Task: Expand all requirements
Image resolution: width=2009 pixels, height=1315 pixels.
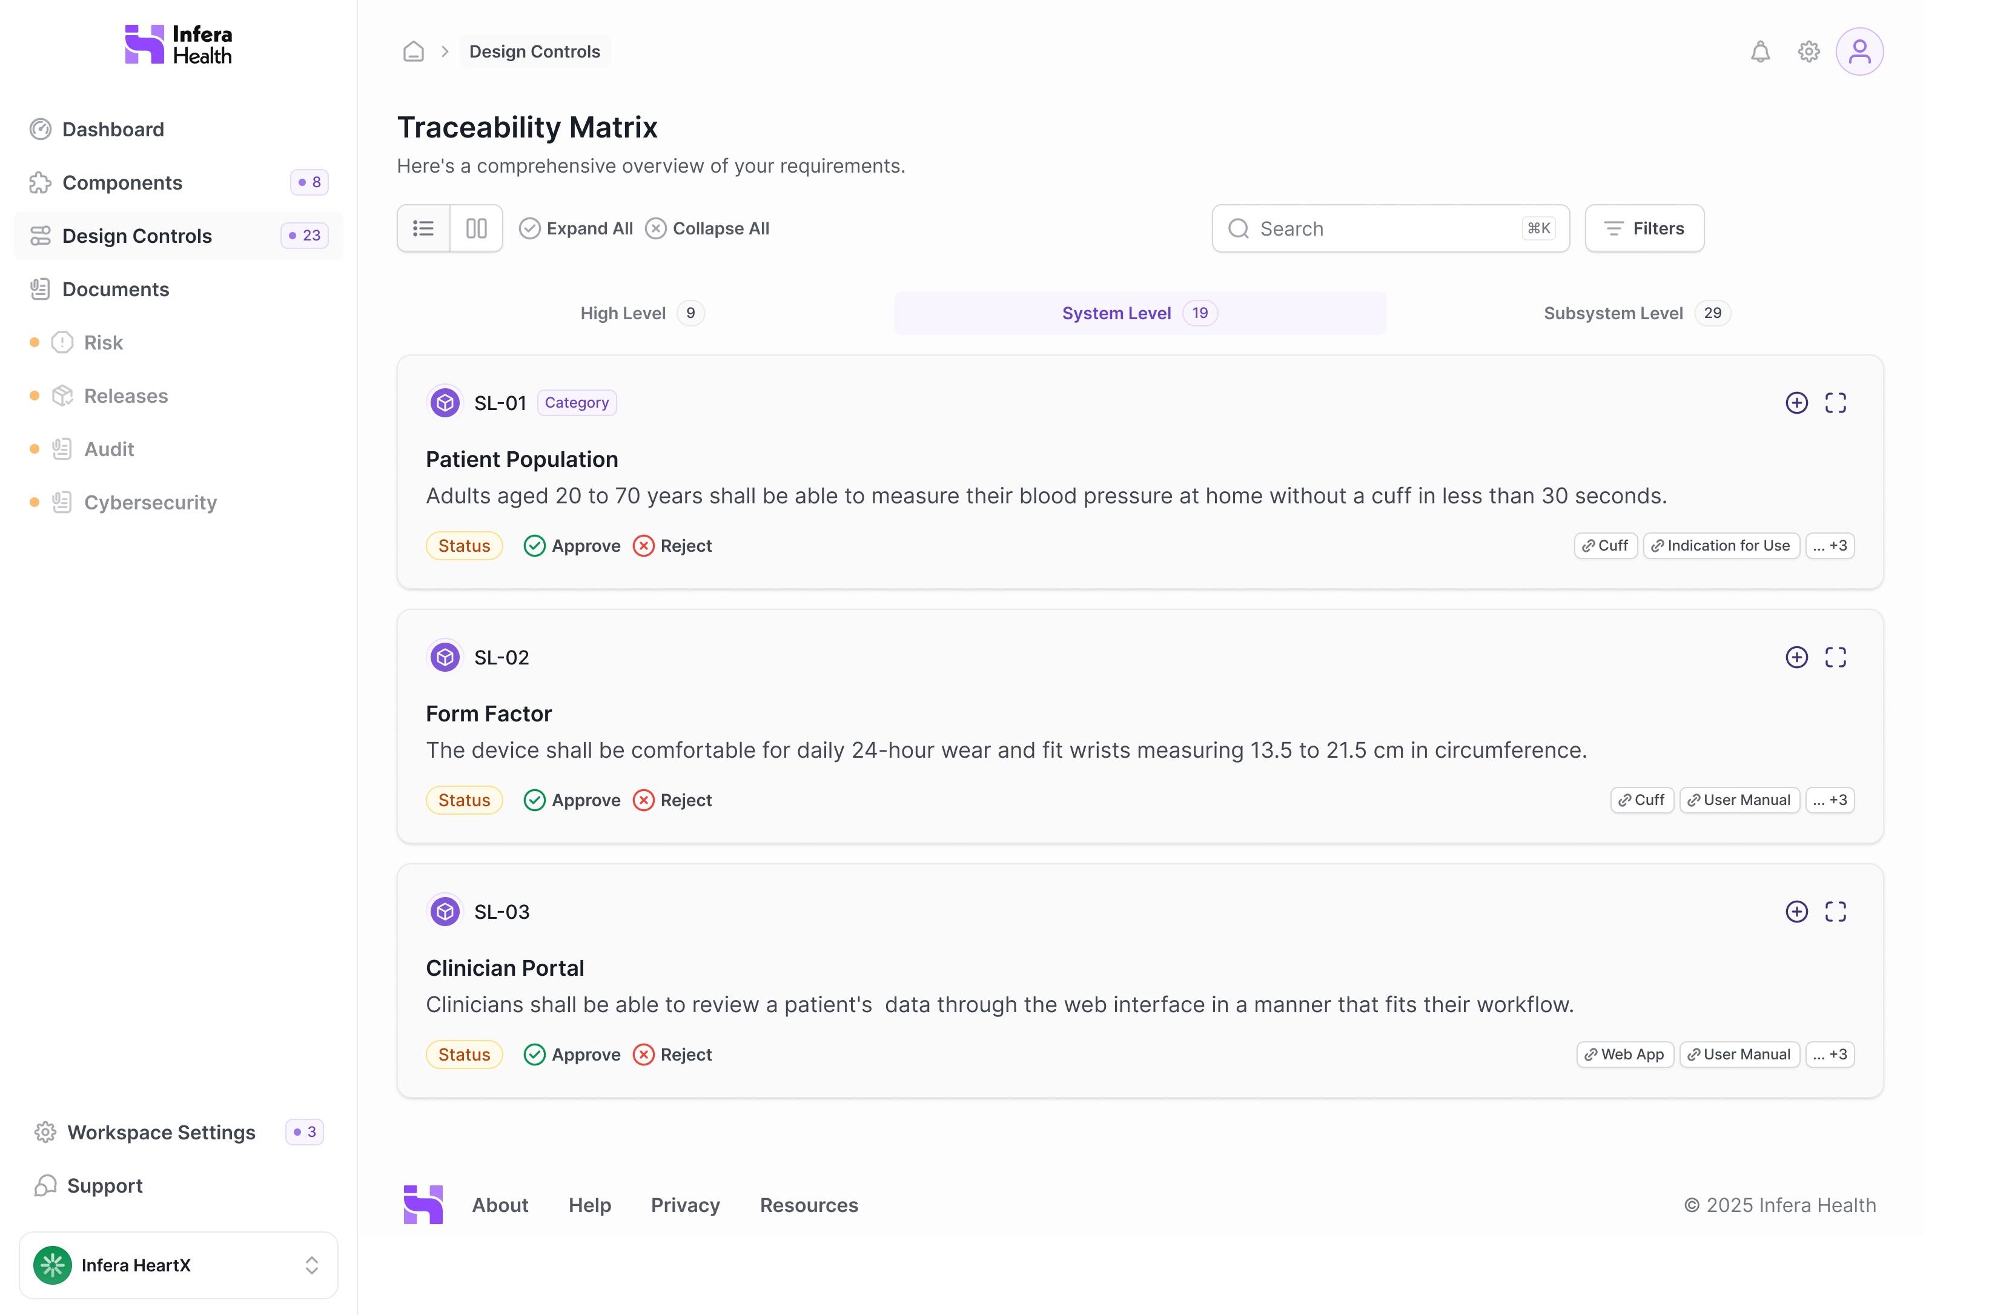Action: click(x=576, y=229)
